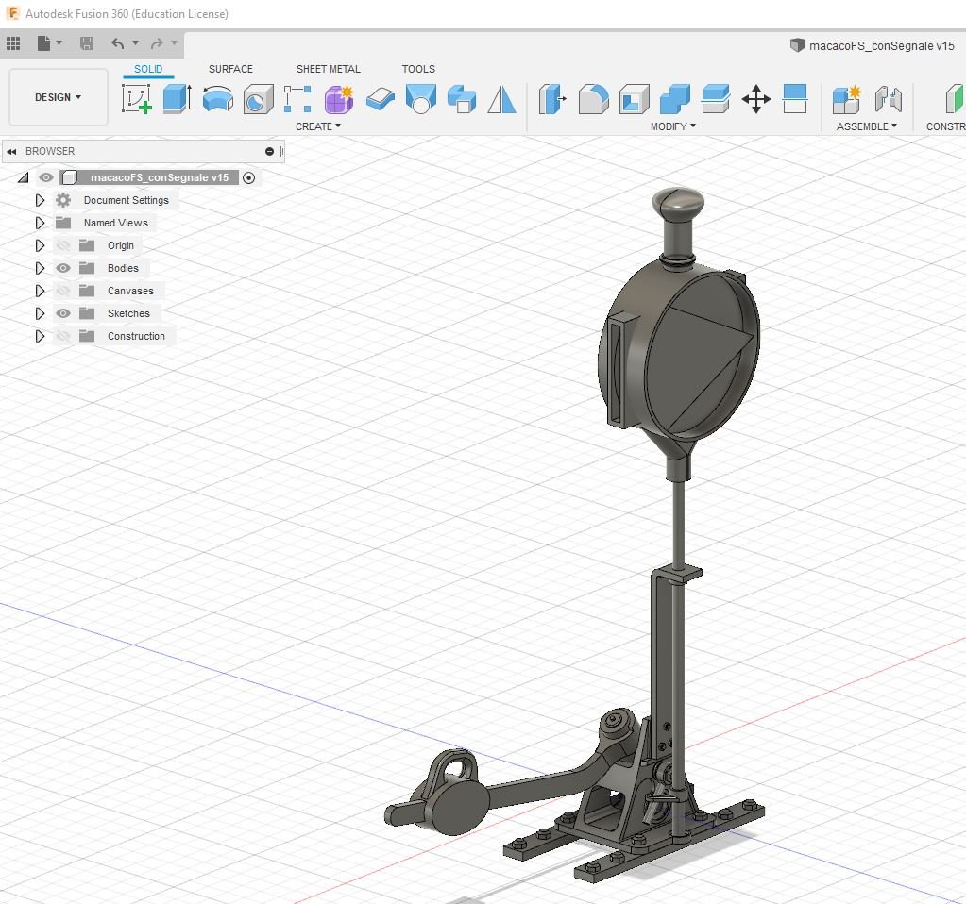The height and width of the screenshot is (904, 966).
Task: Toggle visibility of the Sketches folder
Action: pyautogui.click(x=63, y=313)
